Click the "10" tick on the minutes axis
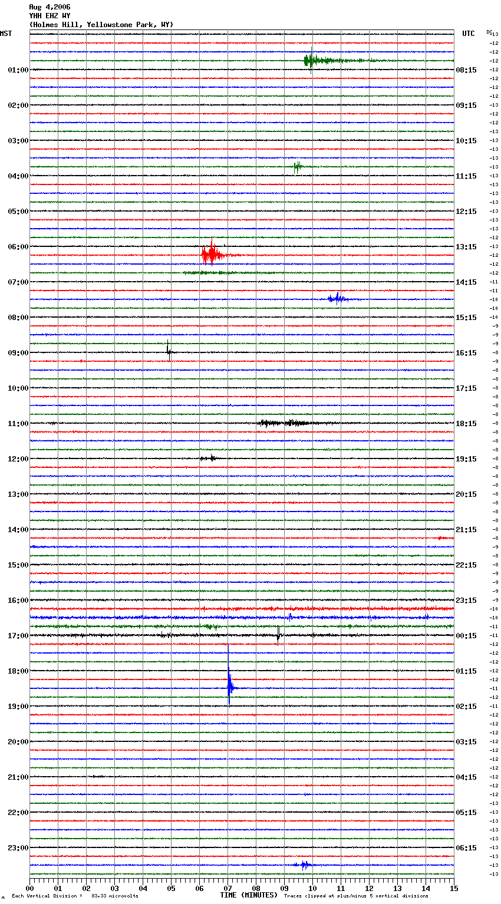 (x=312, y=888)
